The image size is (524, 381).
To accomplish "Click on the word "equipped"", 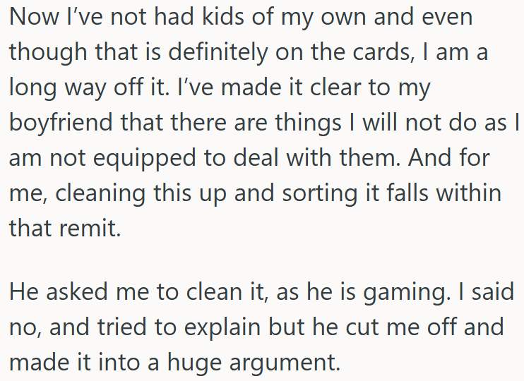I will [x=144, y=157].
